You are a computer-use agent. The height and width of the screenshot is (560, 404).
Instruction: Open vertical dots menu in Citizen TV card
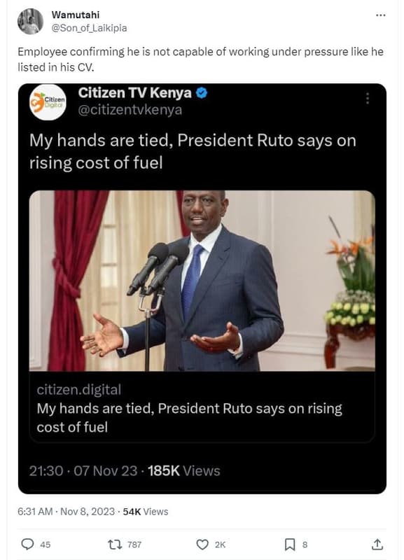tap(368, 98)
